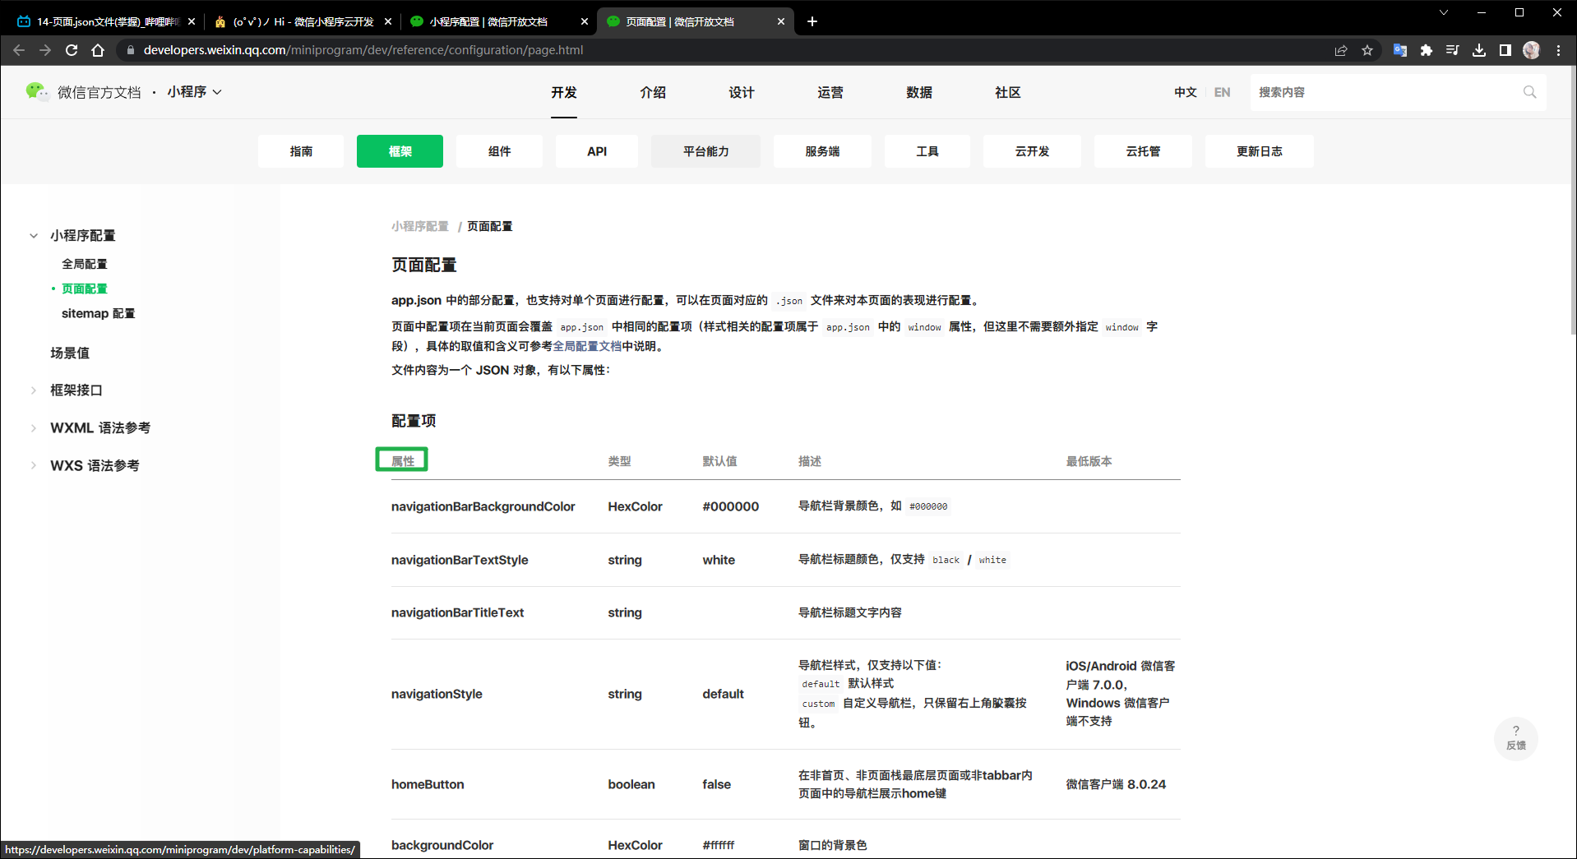Open the browser three-dot menu

tap(1558, 50)
